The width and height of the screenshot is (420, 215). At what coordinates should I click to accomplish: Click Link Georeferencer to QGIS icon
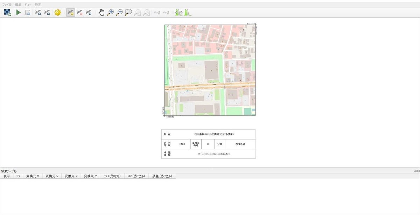(x=157, y=13)
